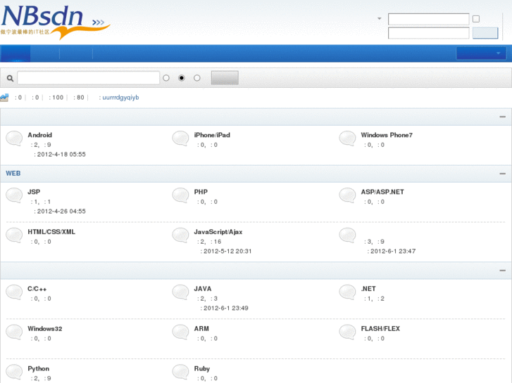
Task: Open the blue dropdown in navigation bar
Action: pos(481,53)
